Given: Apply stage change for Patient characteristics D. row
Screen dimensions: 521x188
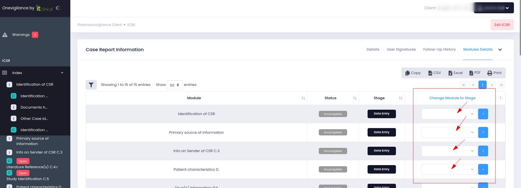Looking at the screenshot, I should coord(483,169).
